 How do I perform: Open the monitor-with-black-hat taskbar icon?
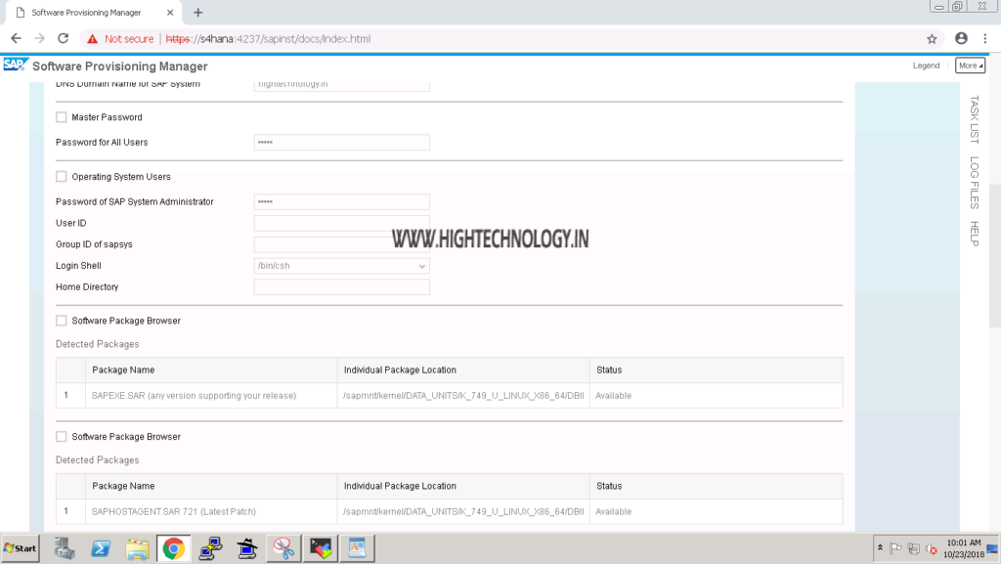point(247,548)
